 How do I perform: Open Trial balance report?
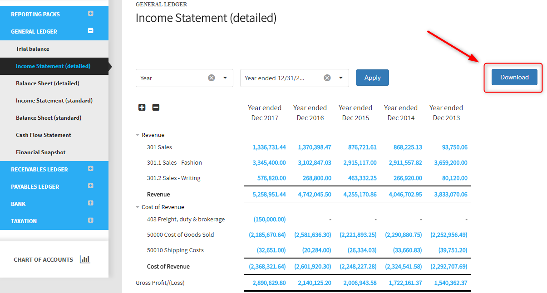pos(33,49)
